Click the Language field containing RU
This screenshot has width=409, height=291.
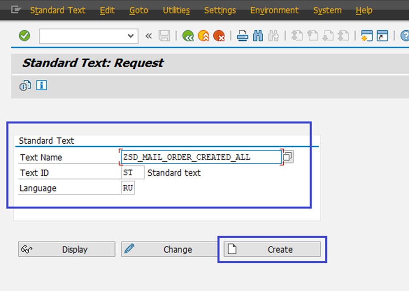128,188
